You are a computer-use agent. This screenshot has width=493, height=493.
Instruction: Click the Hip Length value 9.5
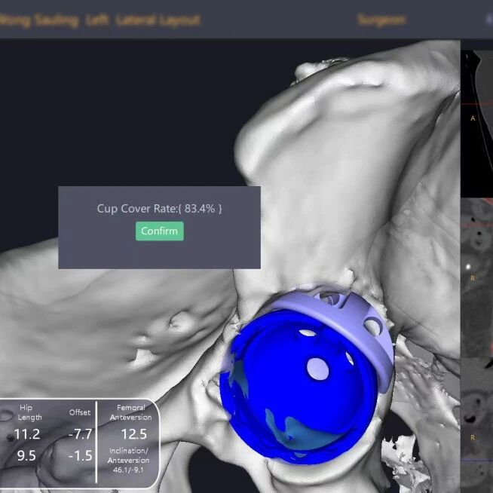tap(26, 455)
